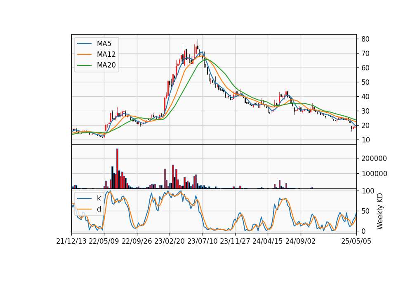Click the 23/07/10 date tick label
396x284 pixels.
[202, 241]
